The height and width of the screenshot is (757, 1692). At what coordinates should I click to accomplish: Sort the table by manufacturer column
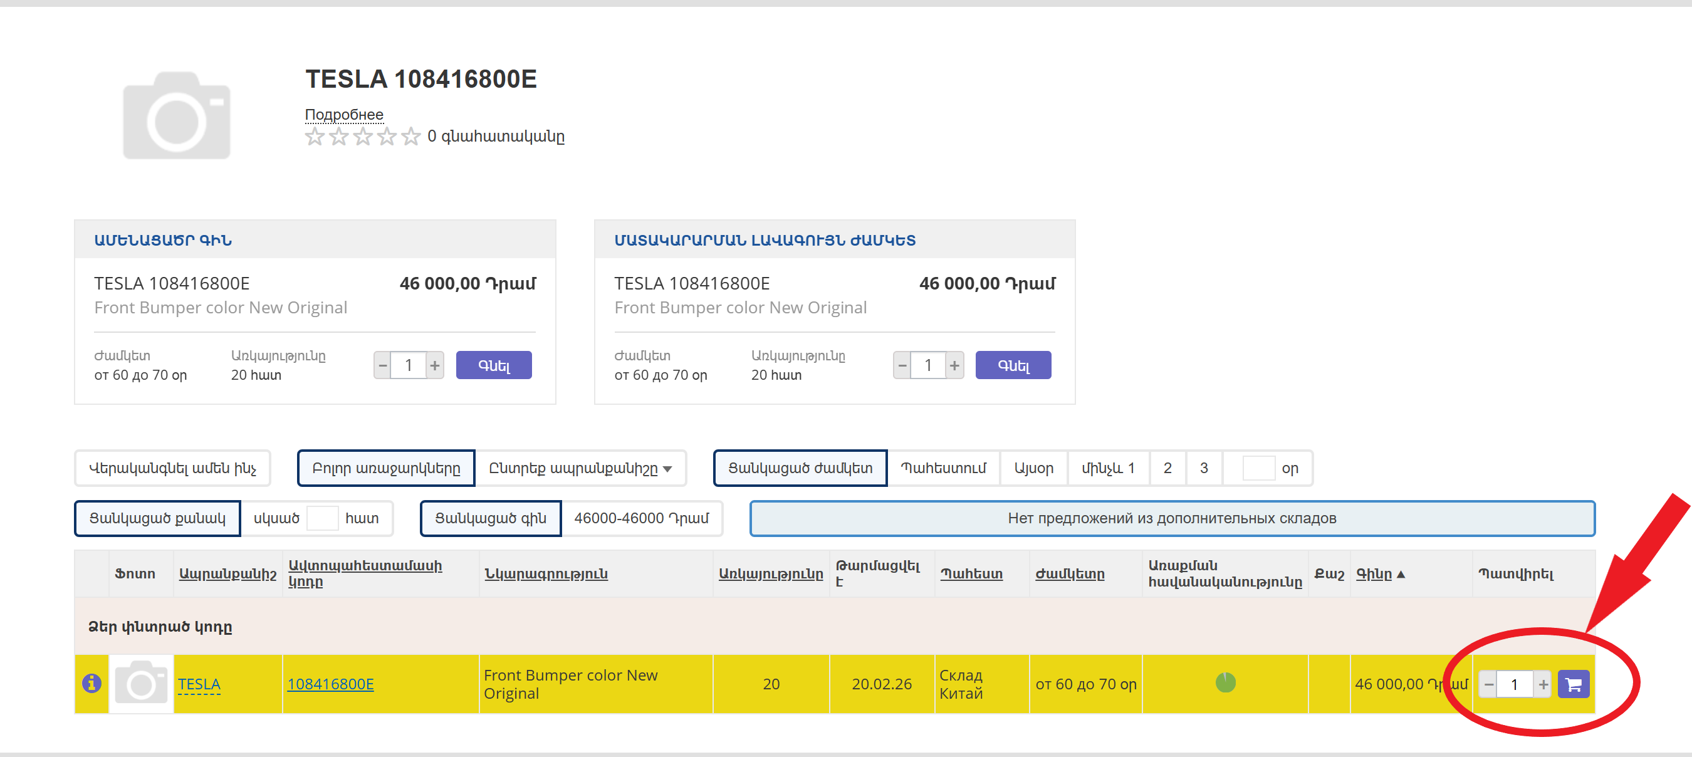click(x=228, y=574)
